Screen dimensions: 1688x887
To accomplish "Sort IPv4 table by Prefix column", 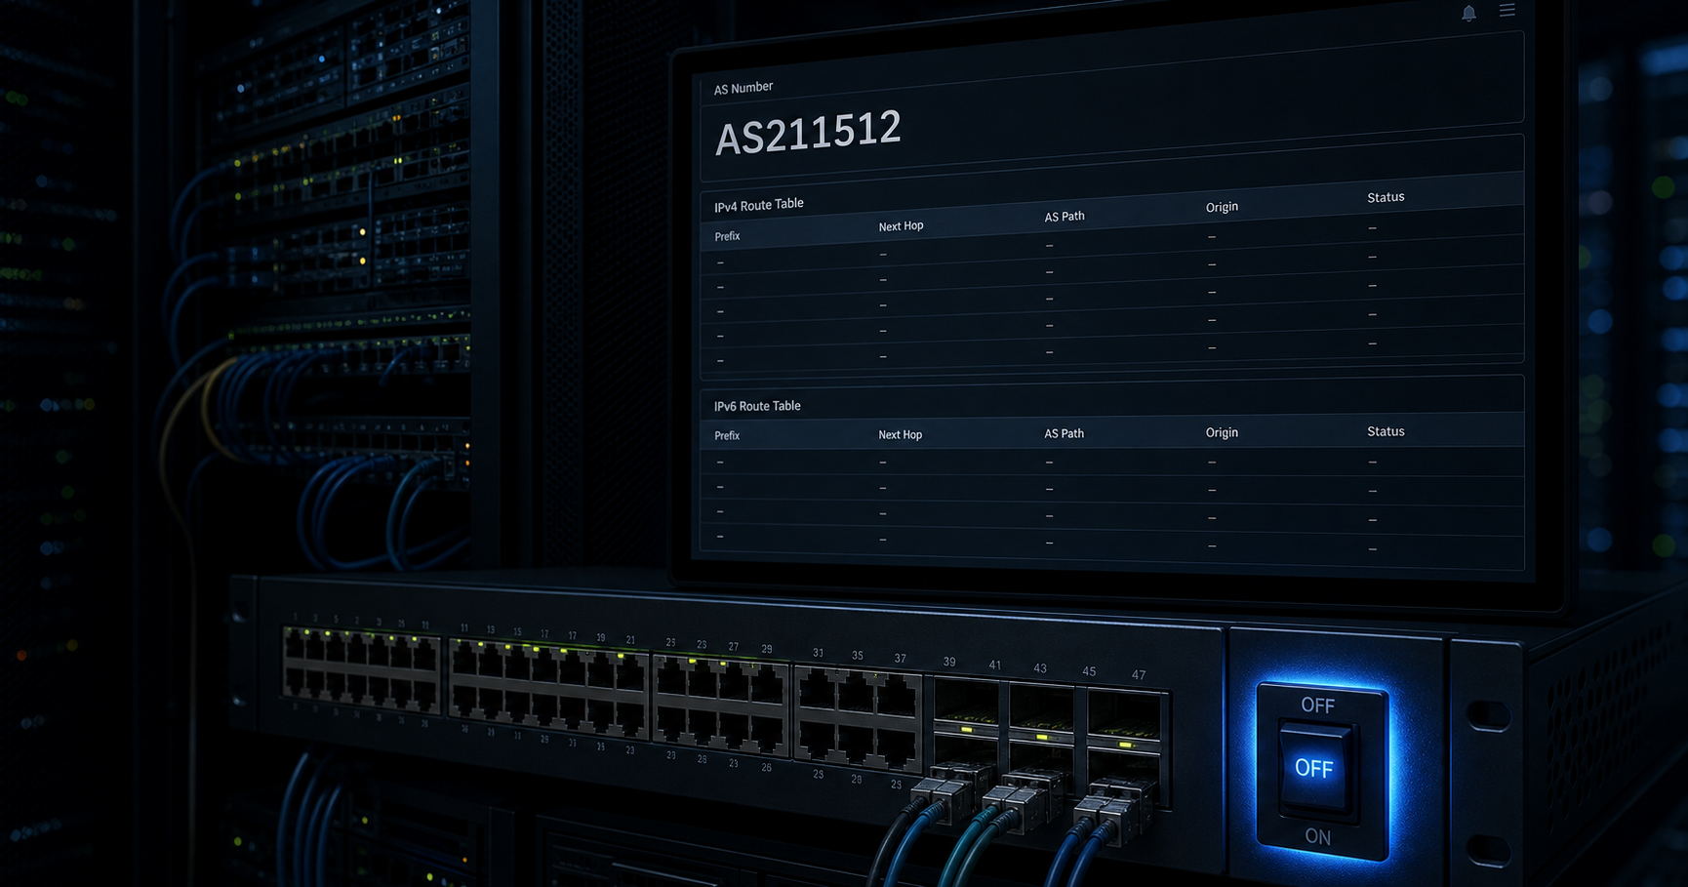I will (x=727, y=236).
